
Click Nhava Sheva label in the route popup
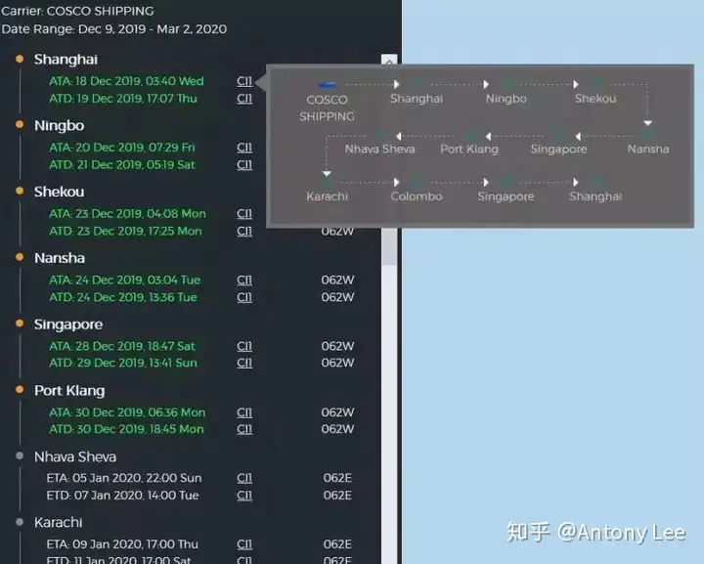click(379, 149)
